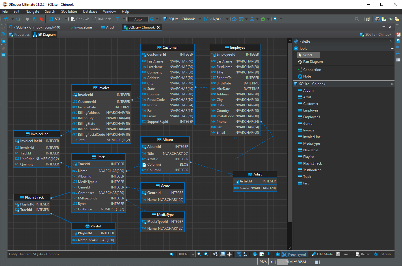Open a new SQL editor
Screen dimensions: 402x266
pyautogui.click(x=57, y=19)
